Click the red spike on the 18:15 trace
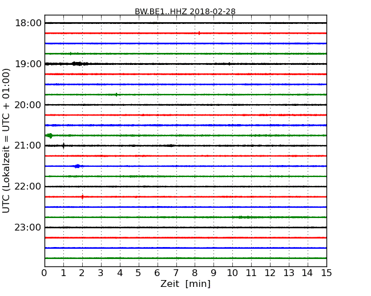This screenshot has height=296, width=371. pos(199,33)
